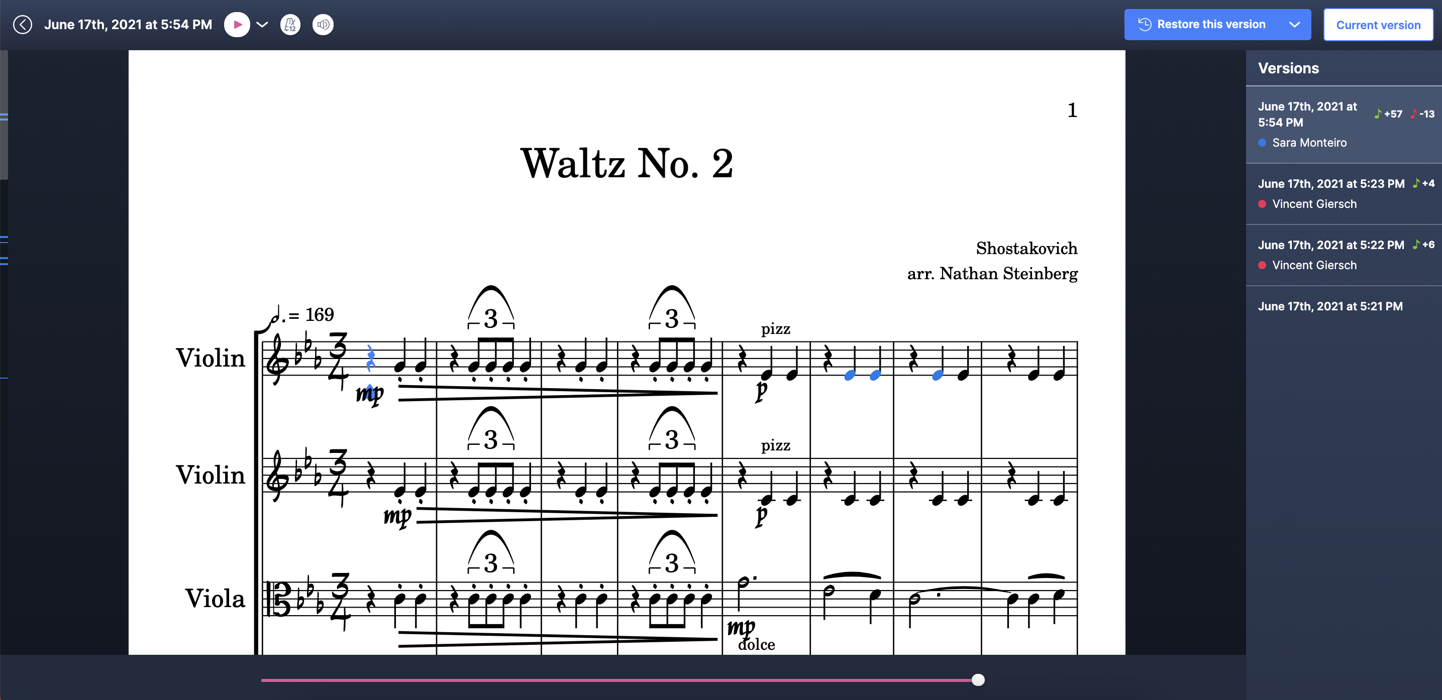The width and height of the screenshot is (1442, 700).
Task: Select the 5:23 PM Vincent Giersch version
Action: tap(1344, 194)
